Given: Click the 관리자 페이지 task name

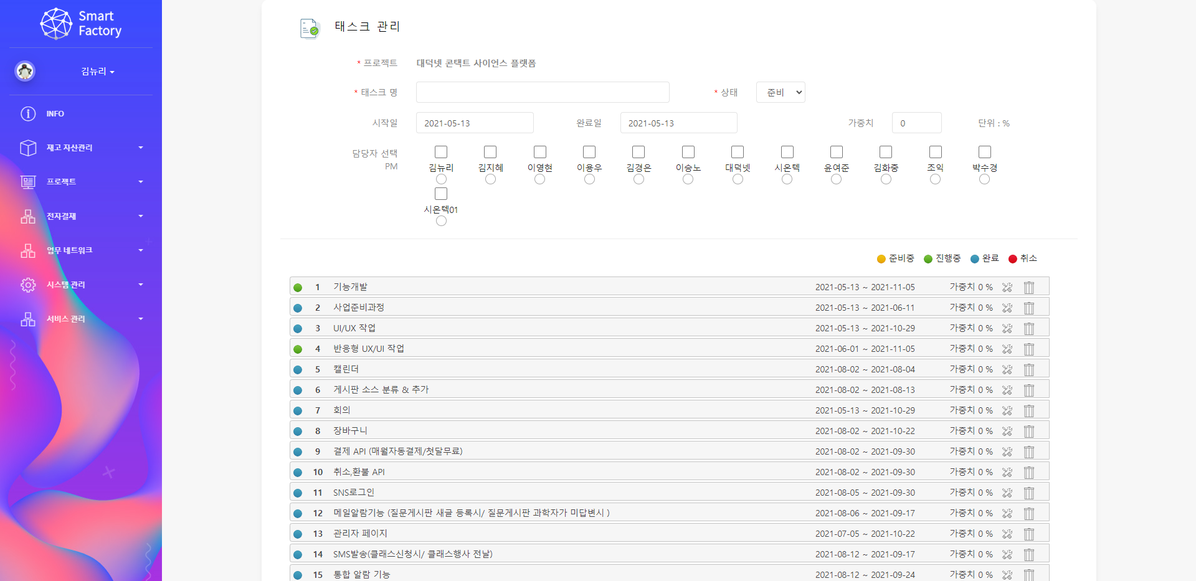Looking at the screenshot, I should 360,534.
